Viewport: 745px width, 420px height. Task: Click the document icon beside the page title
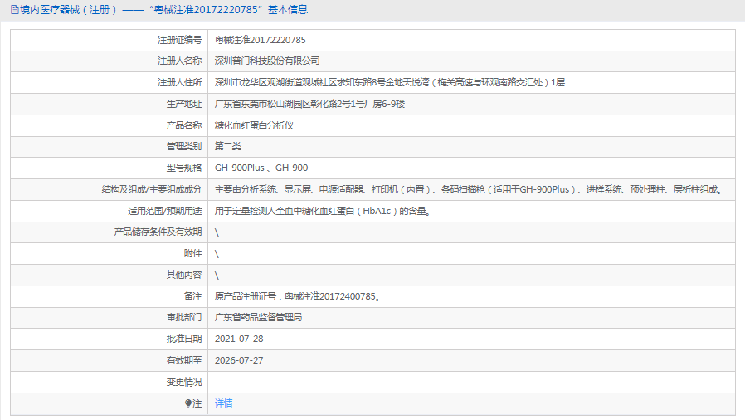(x=15, y=9)
